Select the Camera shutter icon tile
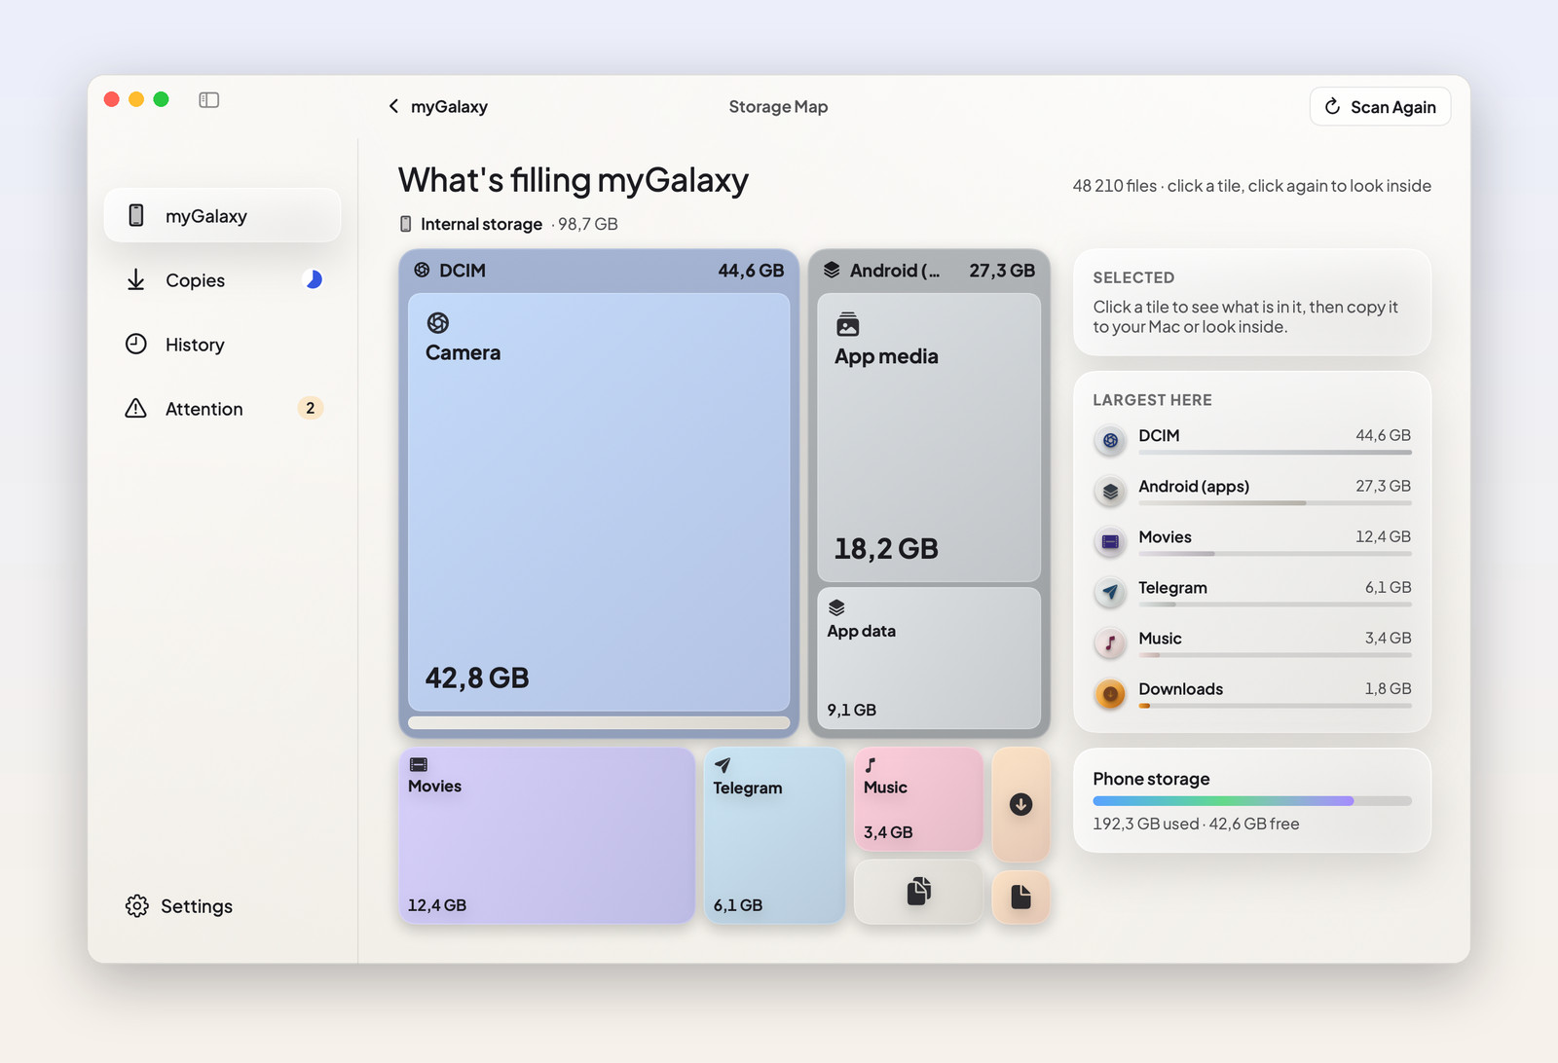Viewport: 1558px width, 1063px height. coord(438,323)
